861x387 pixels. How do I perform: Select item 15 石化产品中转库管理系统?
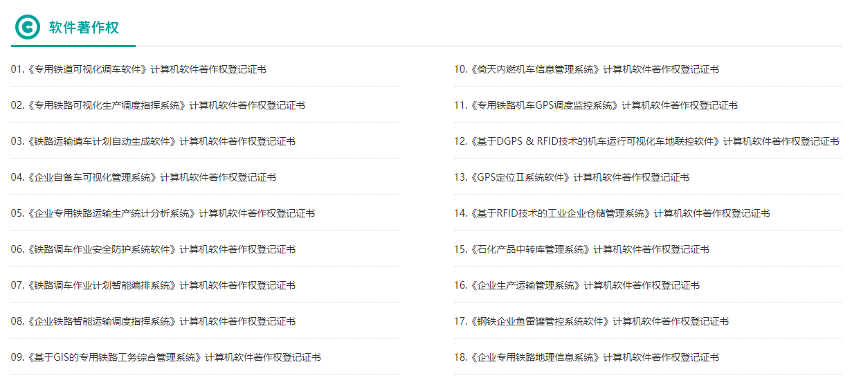pyautogui.click(x=581, y=249)
